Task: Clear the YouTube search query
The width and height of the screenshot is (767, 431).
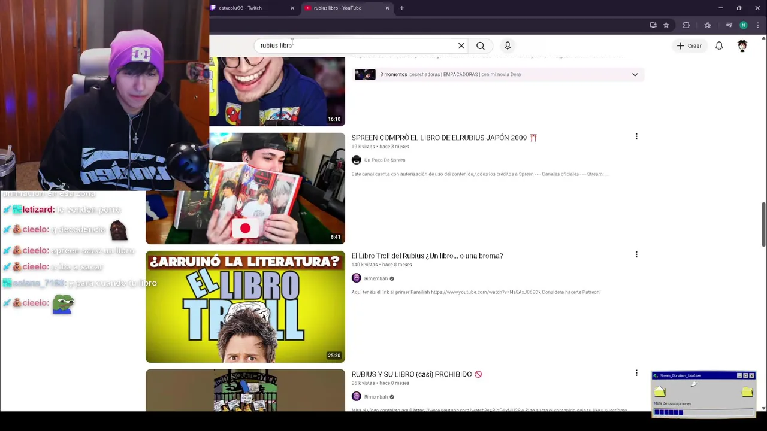Action: point(461,45)
